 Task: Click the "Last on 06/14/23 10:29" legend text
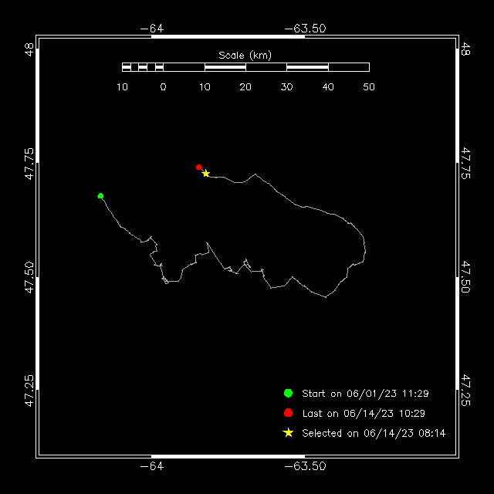tap(364, 414)
